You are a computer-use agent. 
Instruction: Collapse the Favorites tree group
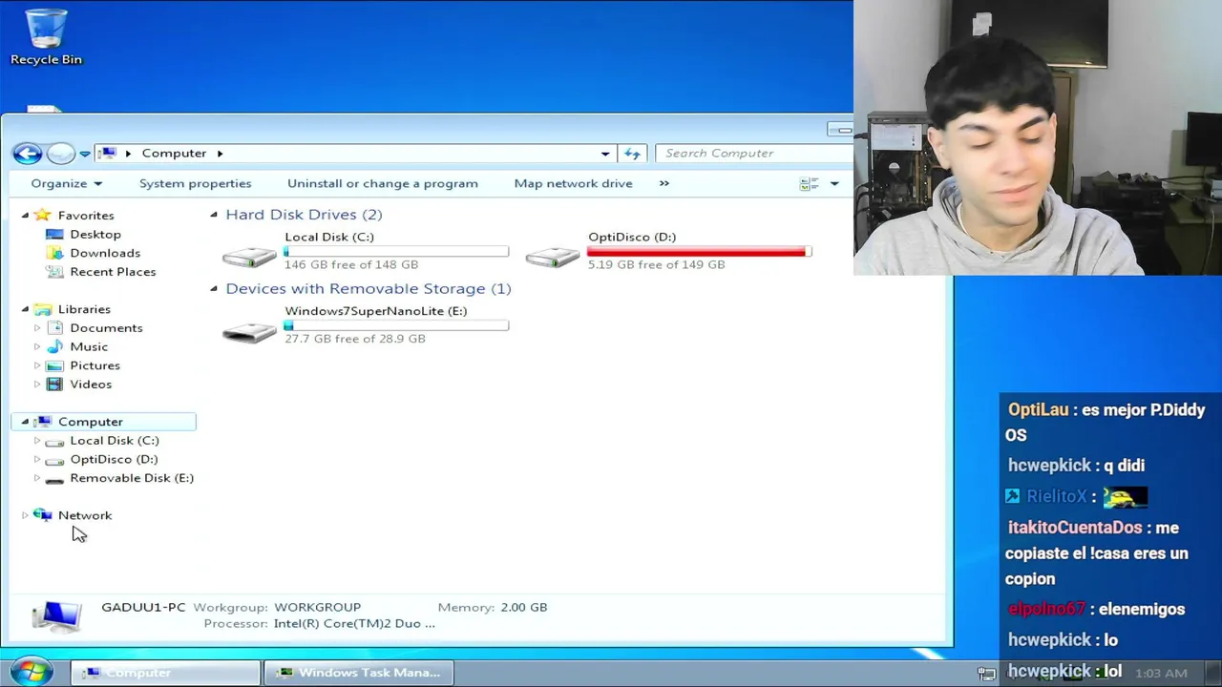point(25,216)
